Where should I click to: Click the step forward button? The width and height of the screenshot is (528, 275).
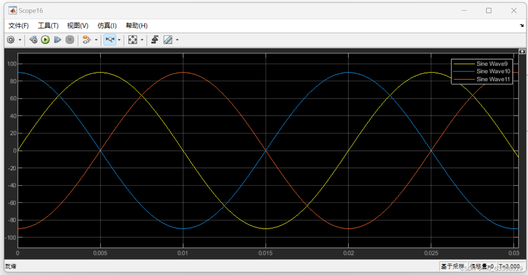(x=58, y=40)
